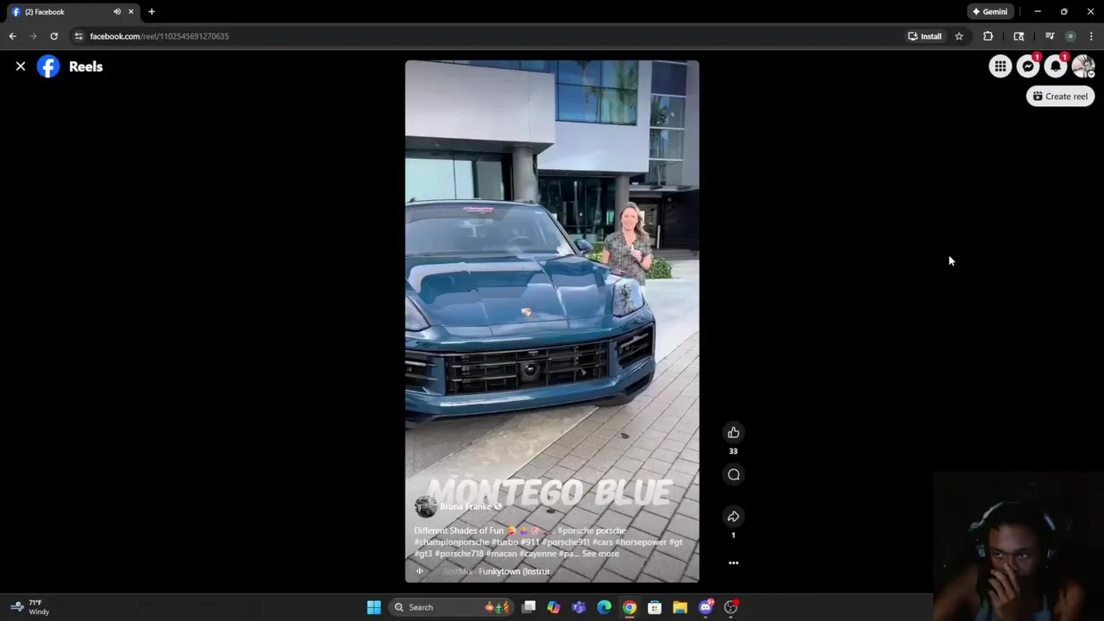Close the Reels viewer with the X
Viewport: 1104px width, 621px height.
point(21,66)
